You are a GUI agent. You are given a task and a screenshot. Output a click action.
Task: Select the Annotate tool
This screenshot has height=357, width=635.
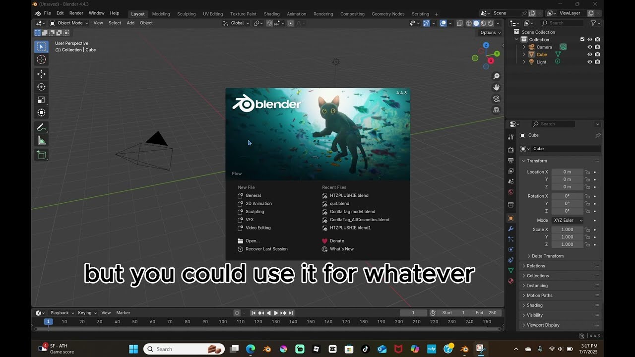42,127
